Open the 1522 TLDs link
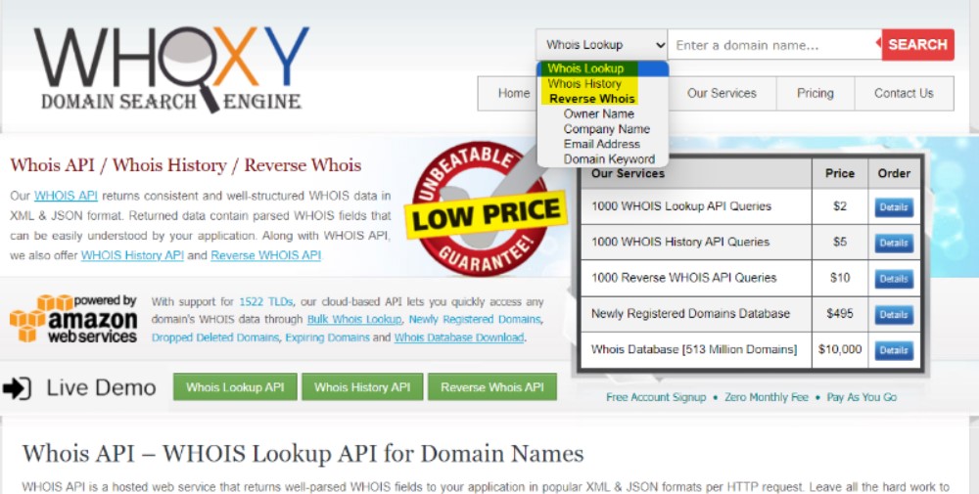Screen dimensions: 979x494 [266, 302]
